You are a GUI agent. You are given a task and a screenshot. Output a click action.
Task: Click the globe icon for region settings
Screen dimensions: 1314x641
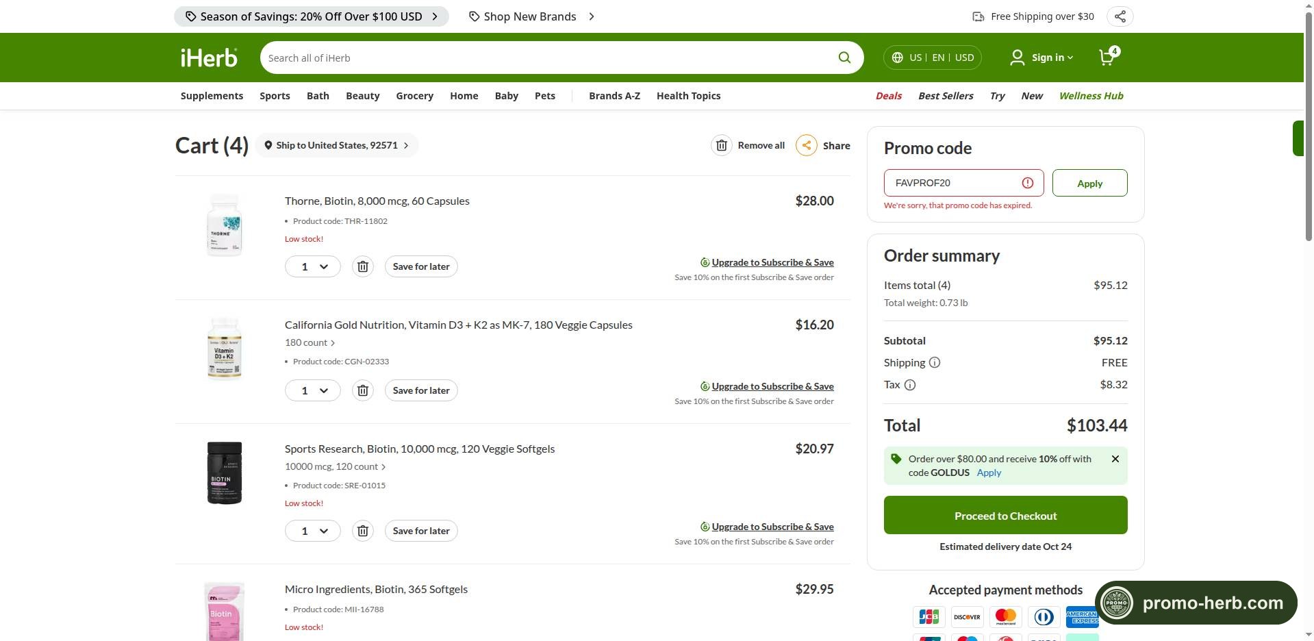click(x=897, y=58)
